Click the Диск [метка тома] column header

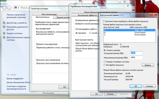pos(111,27)
